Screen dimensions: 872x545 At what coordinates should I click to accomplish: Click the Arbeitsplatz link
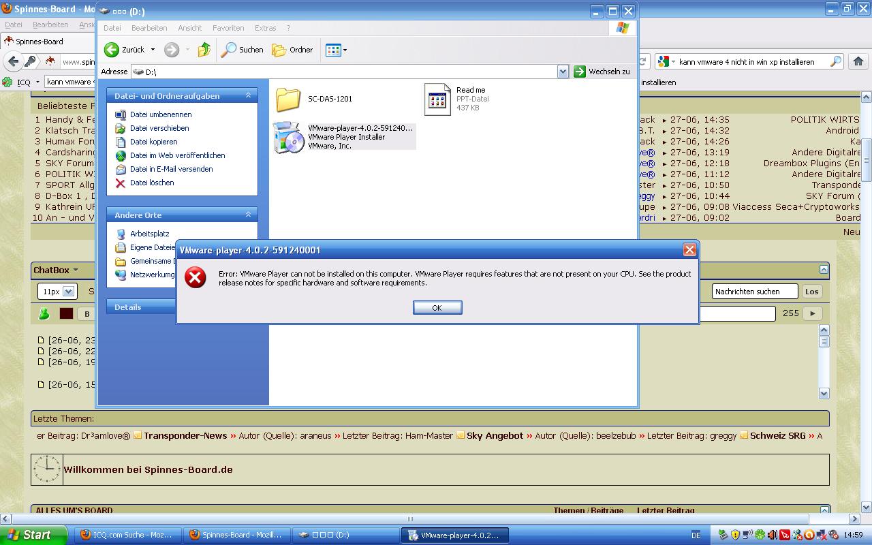coord(149,234)
